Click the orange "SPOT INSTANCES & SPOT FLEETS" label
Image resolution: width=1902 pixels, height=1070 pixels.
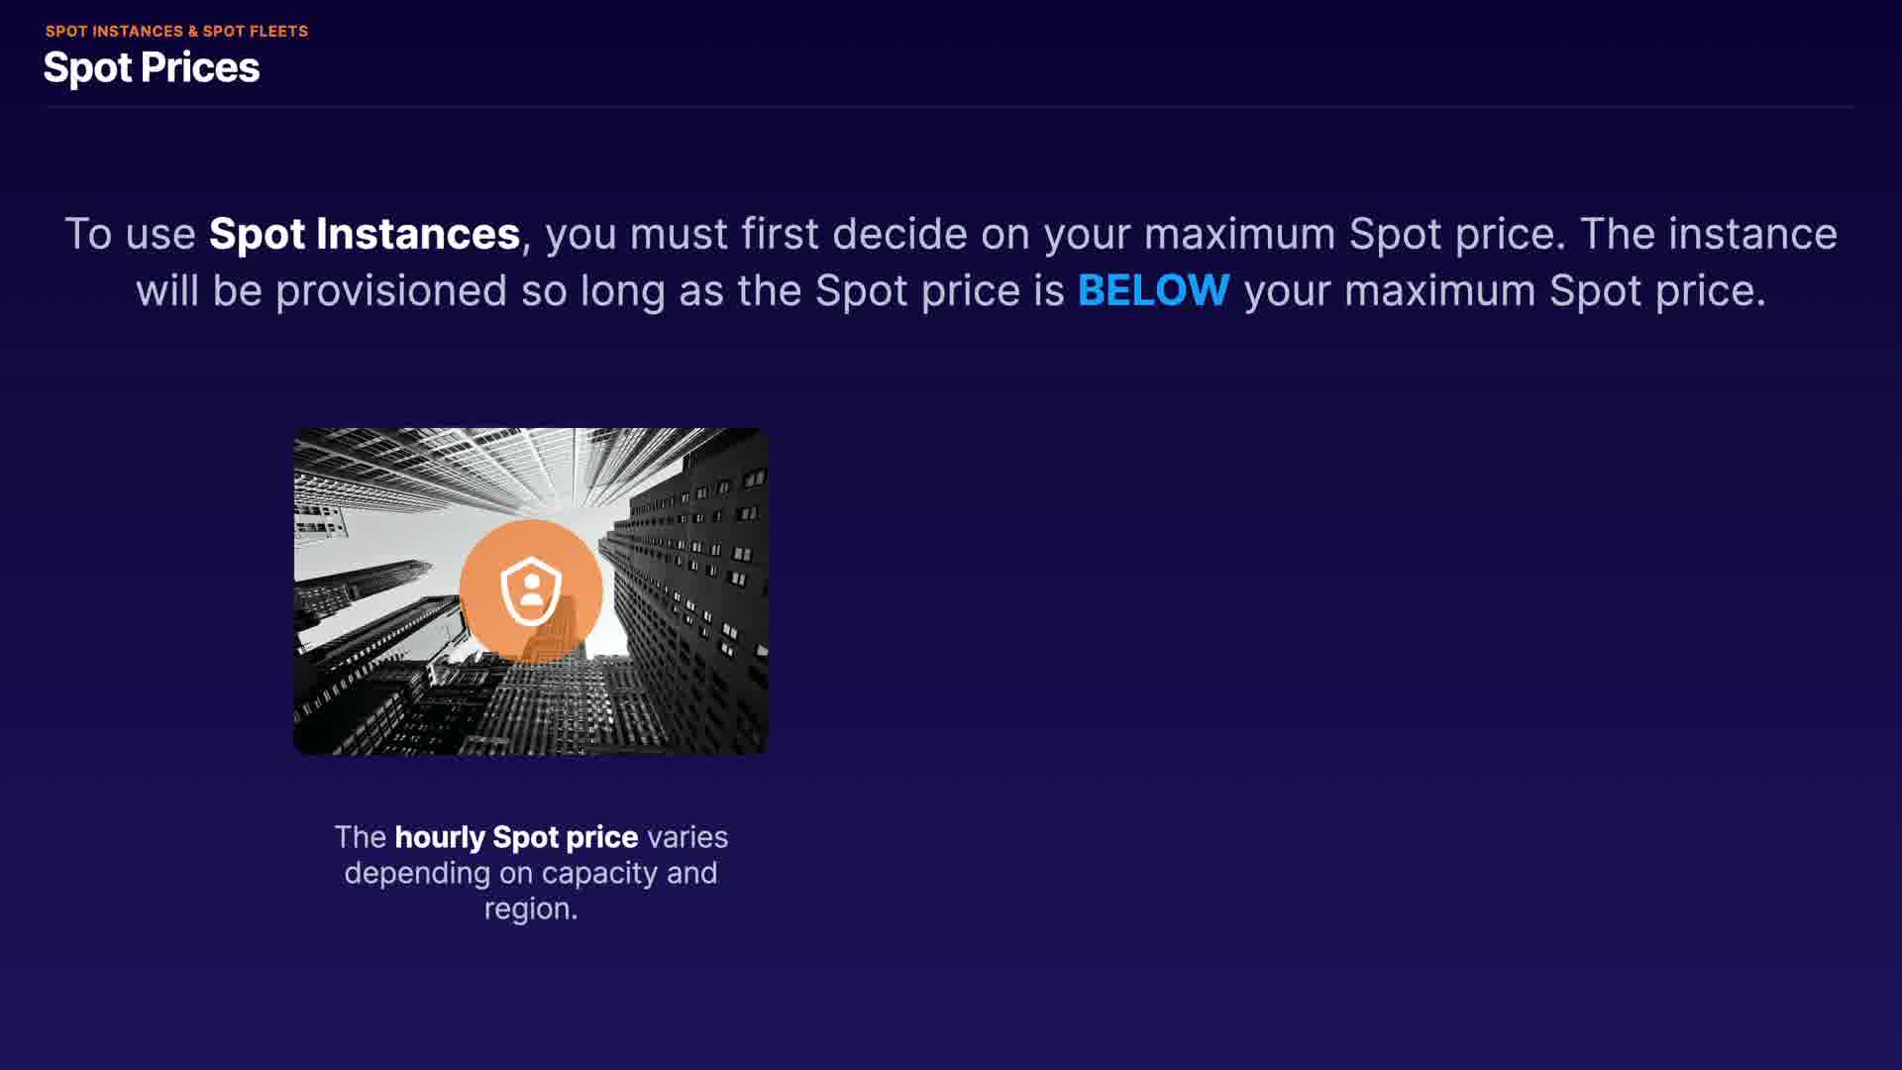(x=176, y=31)
